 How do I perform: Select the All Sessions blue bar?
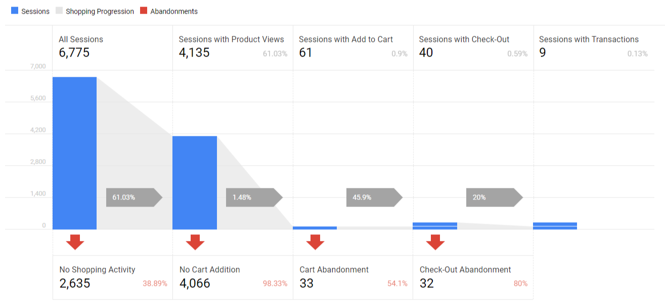(x=75, y=153)
